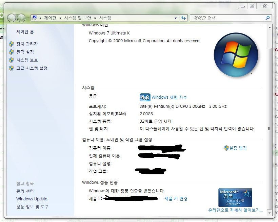Click shield icon beside 장치 관리자

[x=11, y=44]
